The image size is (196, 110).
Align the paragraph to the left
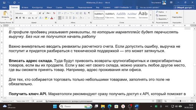[x=60, y=18]
